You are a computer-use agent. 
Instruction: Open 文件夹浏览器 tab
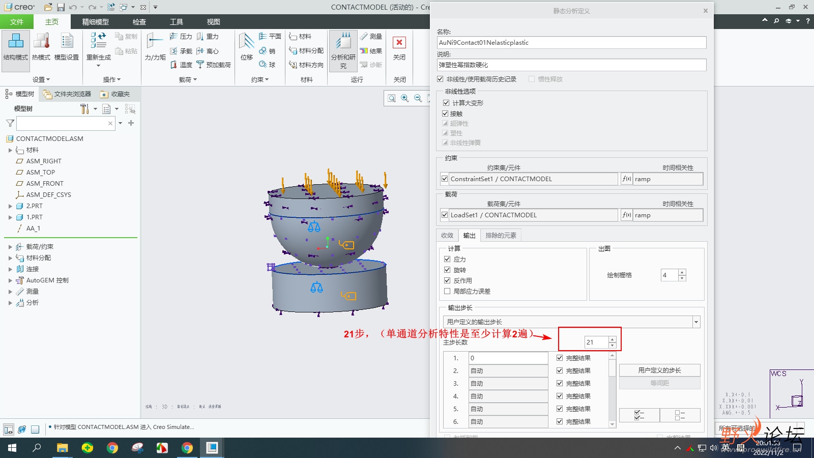click(x=67, y=94)
